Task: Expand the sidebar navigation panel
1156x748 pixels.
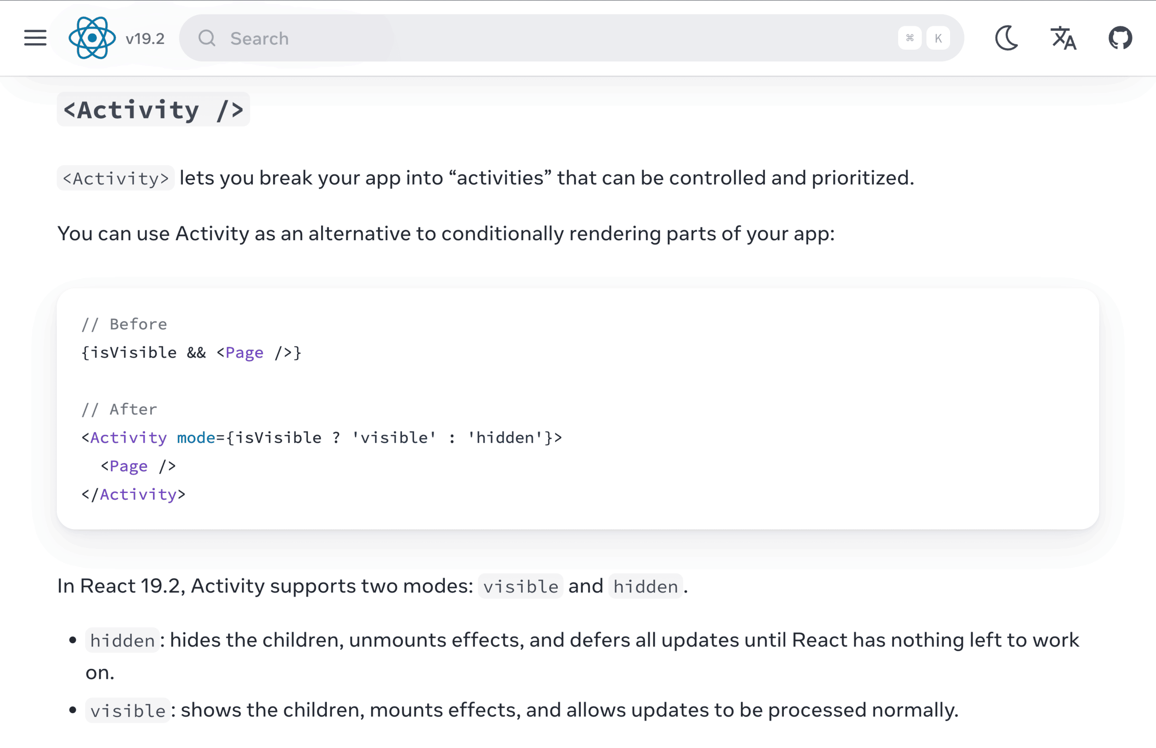Action: [x=34, y=38]
